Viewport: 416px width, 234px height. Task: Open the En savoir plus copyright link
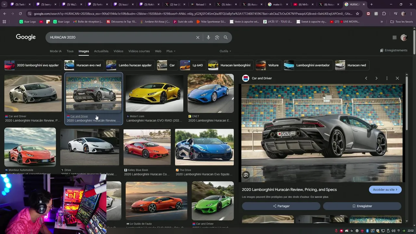click(319, 197)
